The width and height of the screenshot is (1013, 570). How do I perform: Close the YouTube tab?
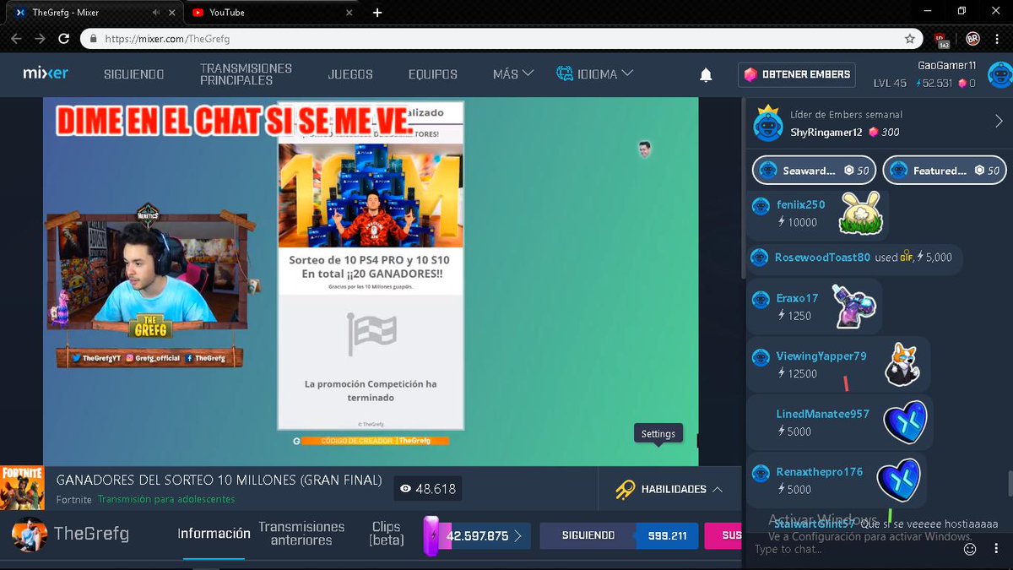click(350, 13)
